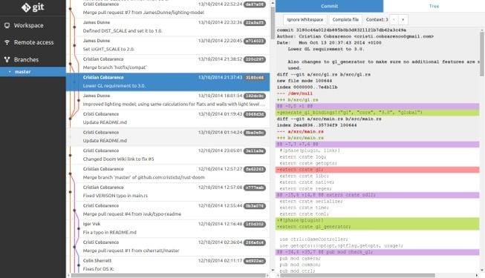Select commit 'Fixed VERSION typo in main.rs'

click(169, 192)
